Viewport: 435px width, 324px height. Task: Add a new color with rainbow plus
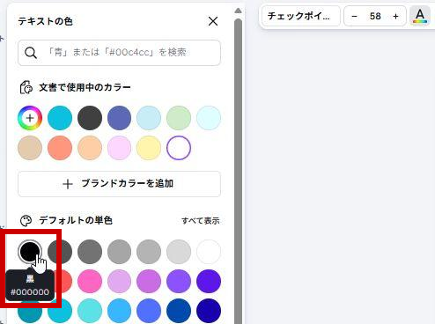[x=30, y=118]
